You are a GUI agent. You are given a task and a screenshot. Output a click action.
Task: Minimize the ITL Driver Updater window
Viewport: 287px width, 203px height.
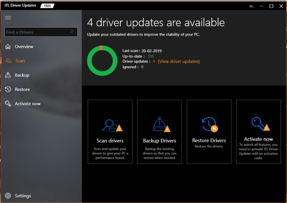tap(262, 6)
